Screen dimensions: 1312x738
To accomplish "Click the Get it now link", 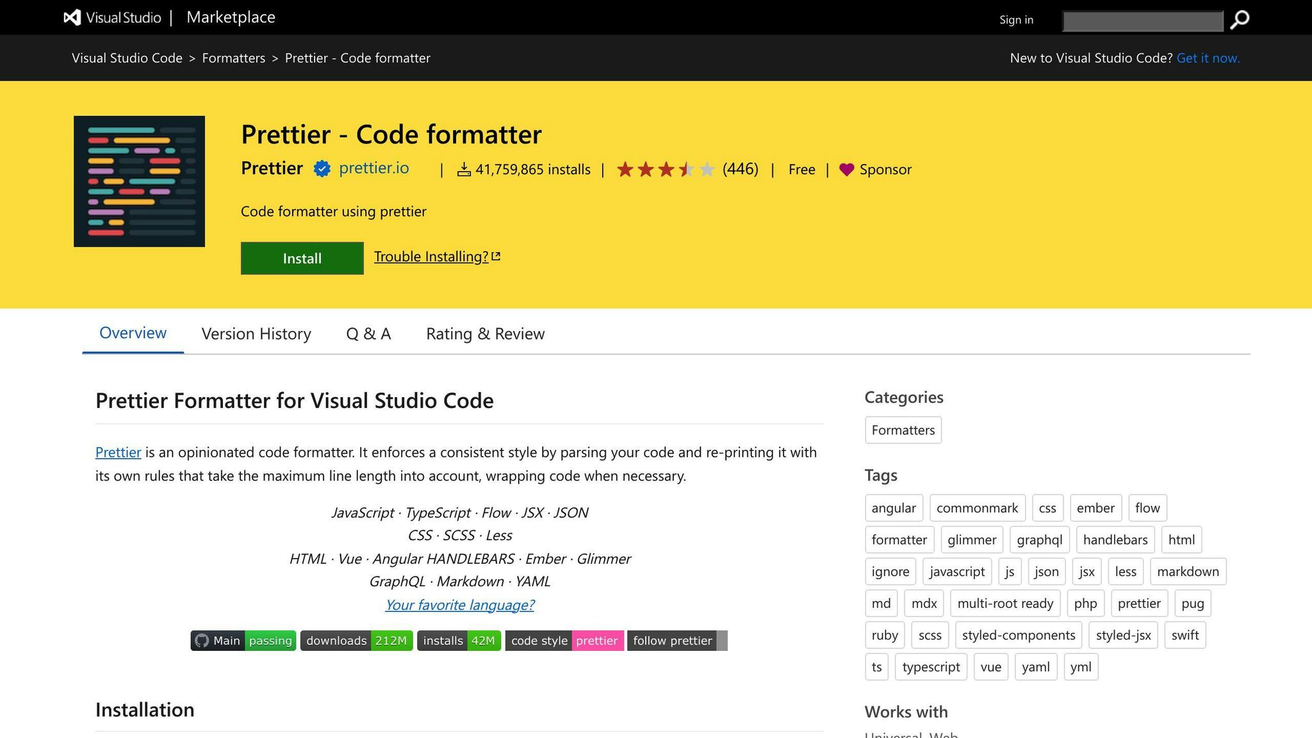I will click(x=1207, y=58).
